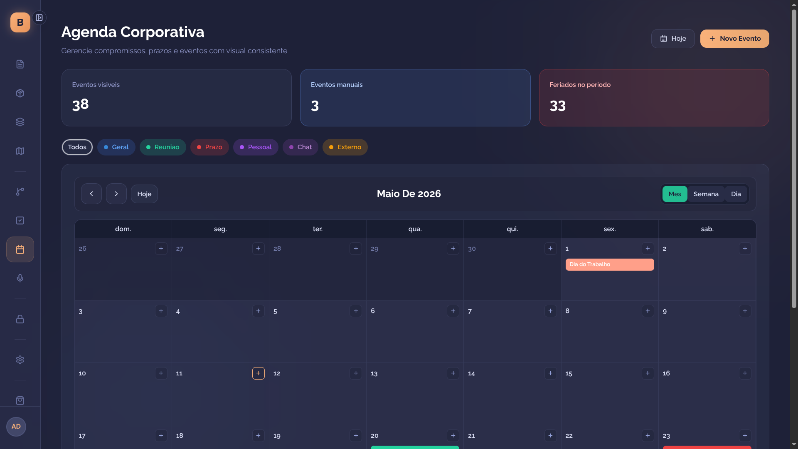The height and width of the screenshot is (449, 798).
Task: Toggle the Pessoal category filter
Action: [256, 147]
